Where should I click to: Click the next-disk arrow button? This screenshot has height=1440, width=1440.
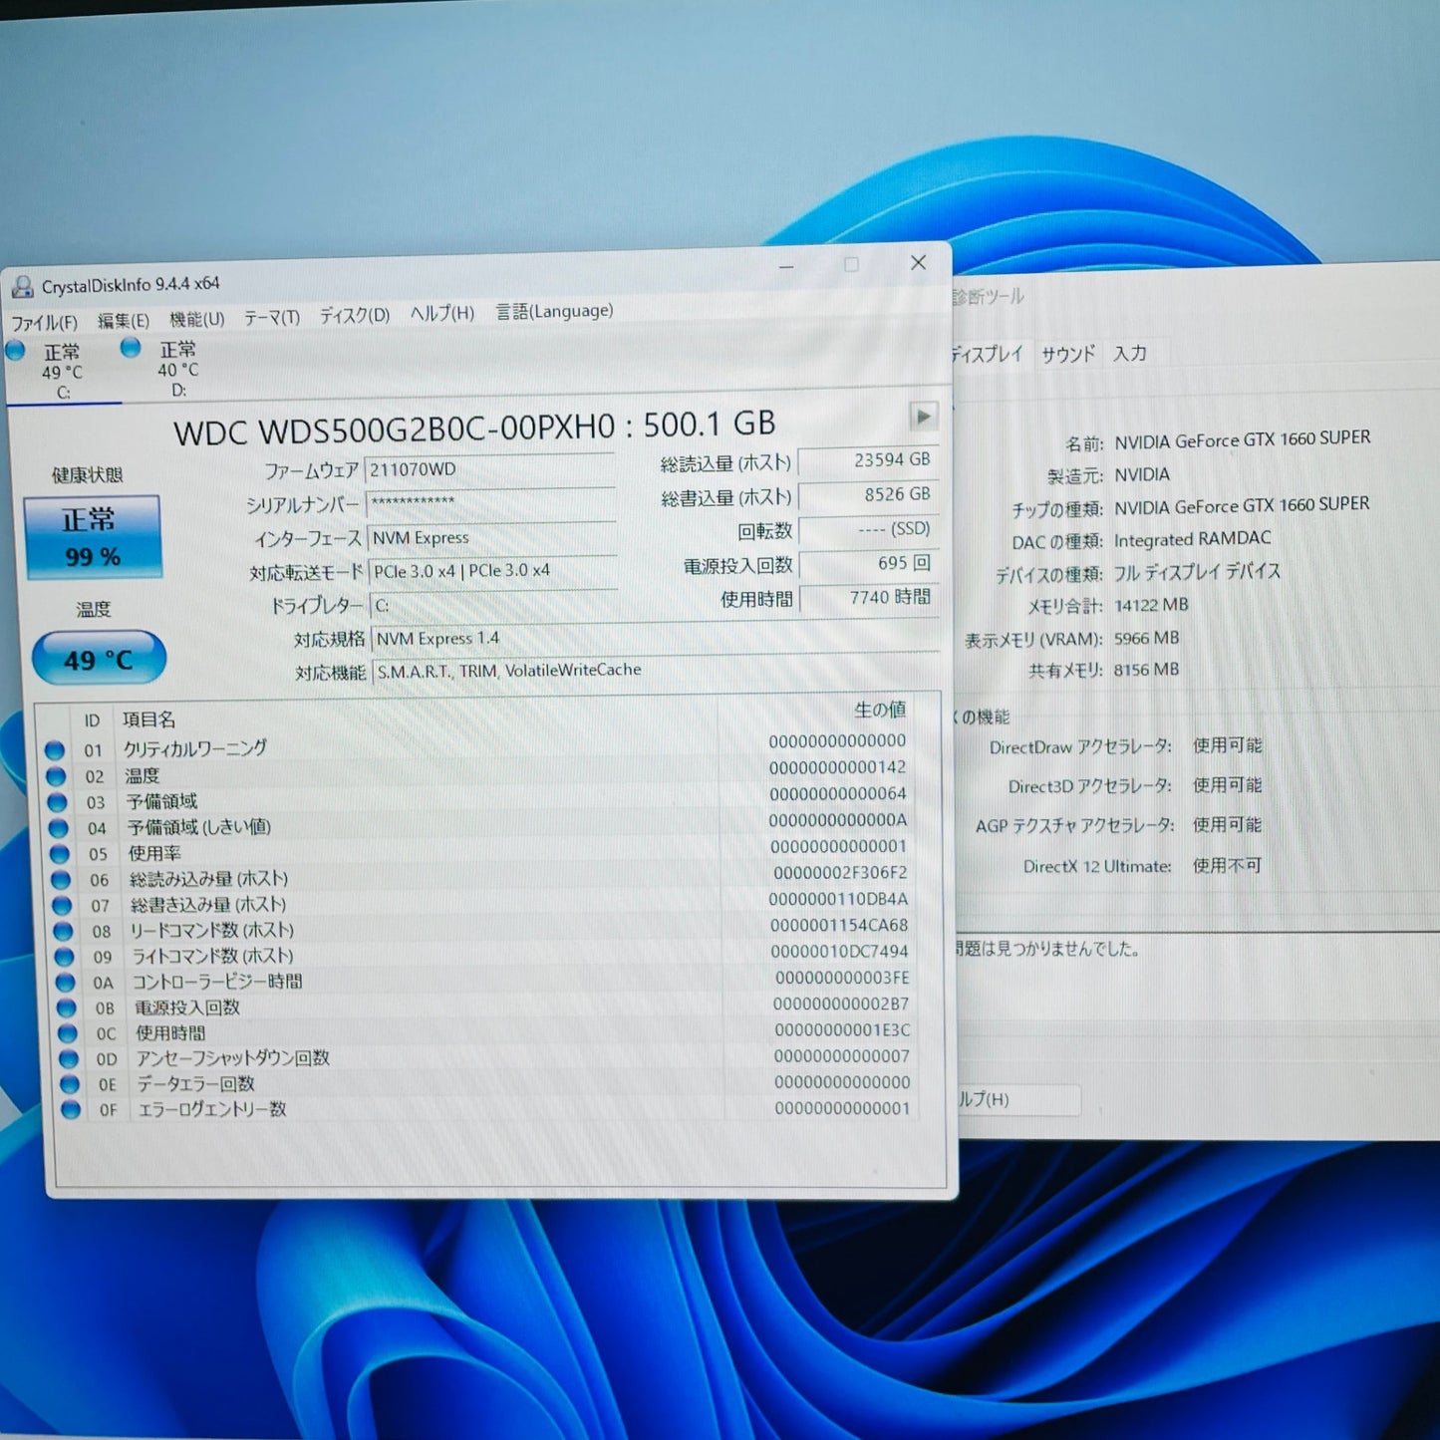(925, 417)
